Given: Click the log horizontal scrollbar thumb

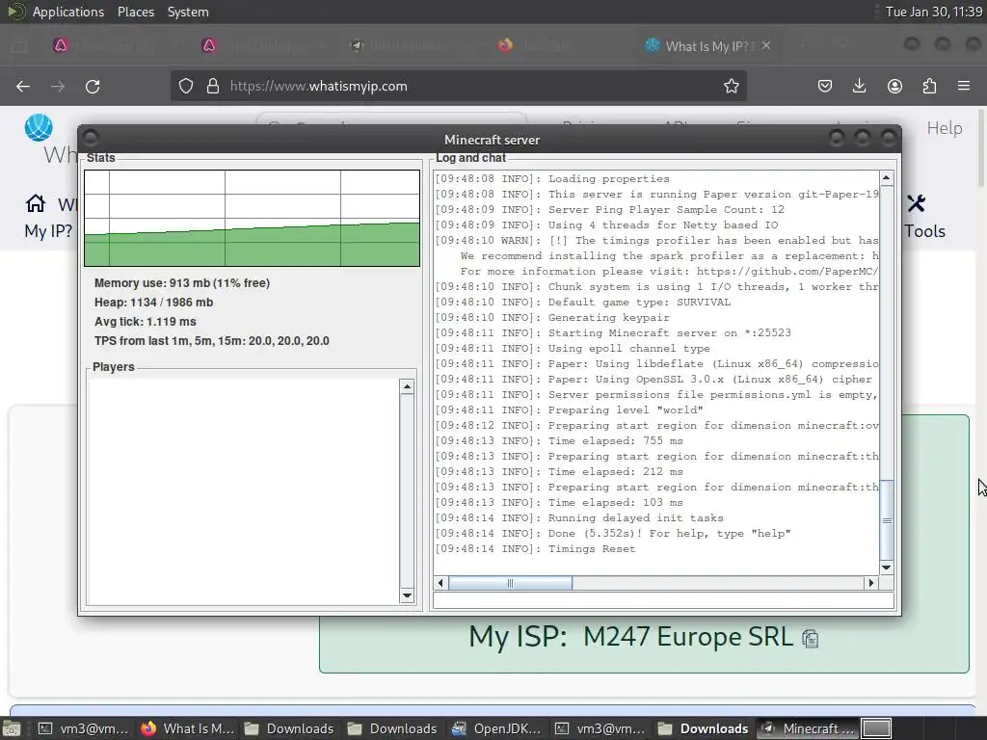Looking at the screenshot, I should [510, 583].
